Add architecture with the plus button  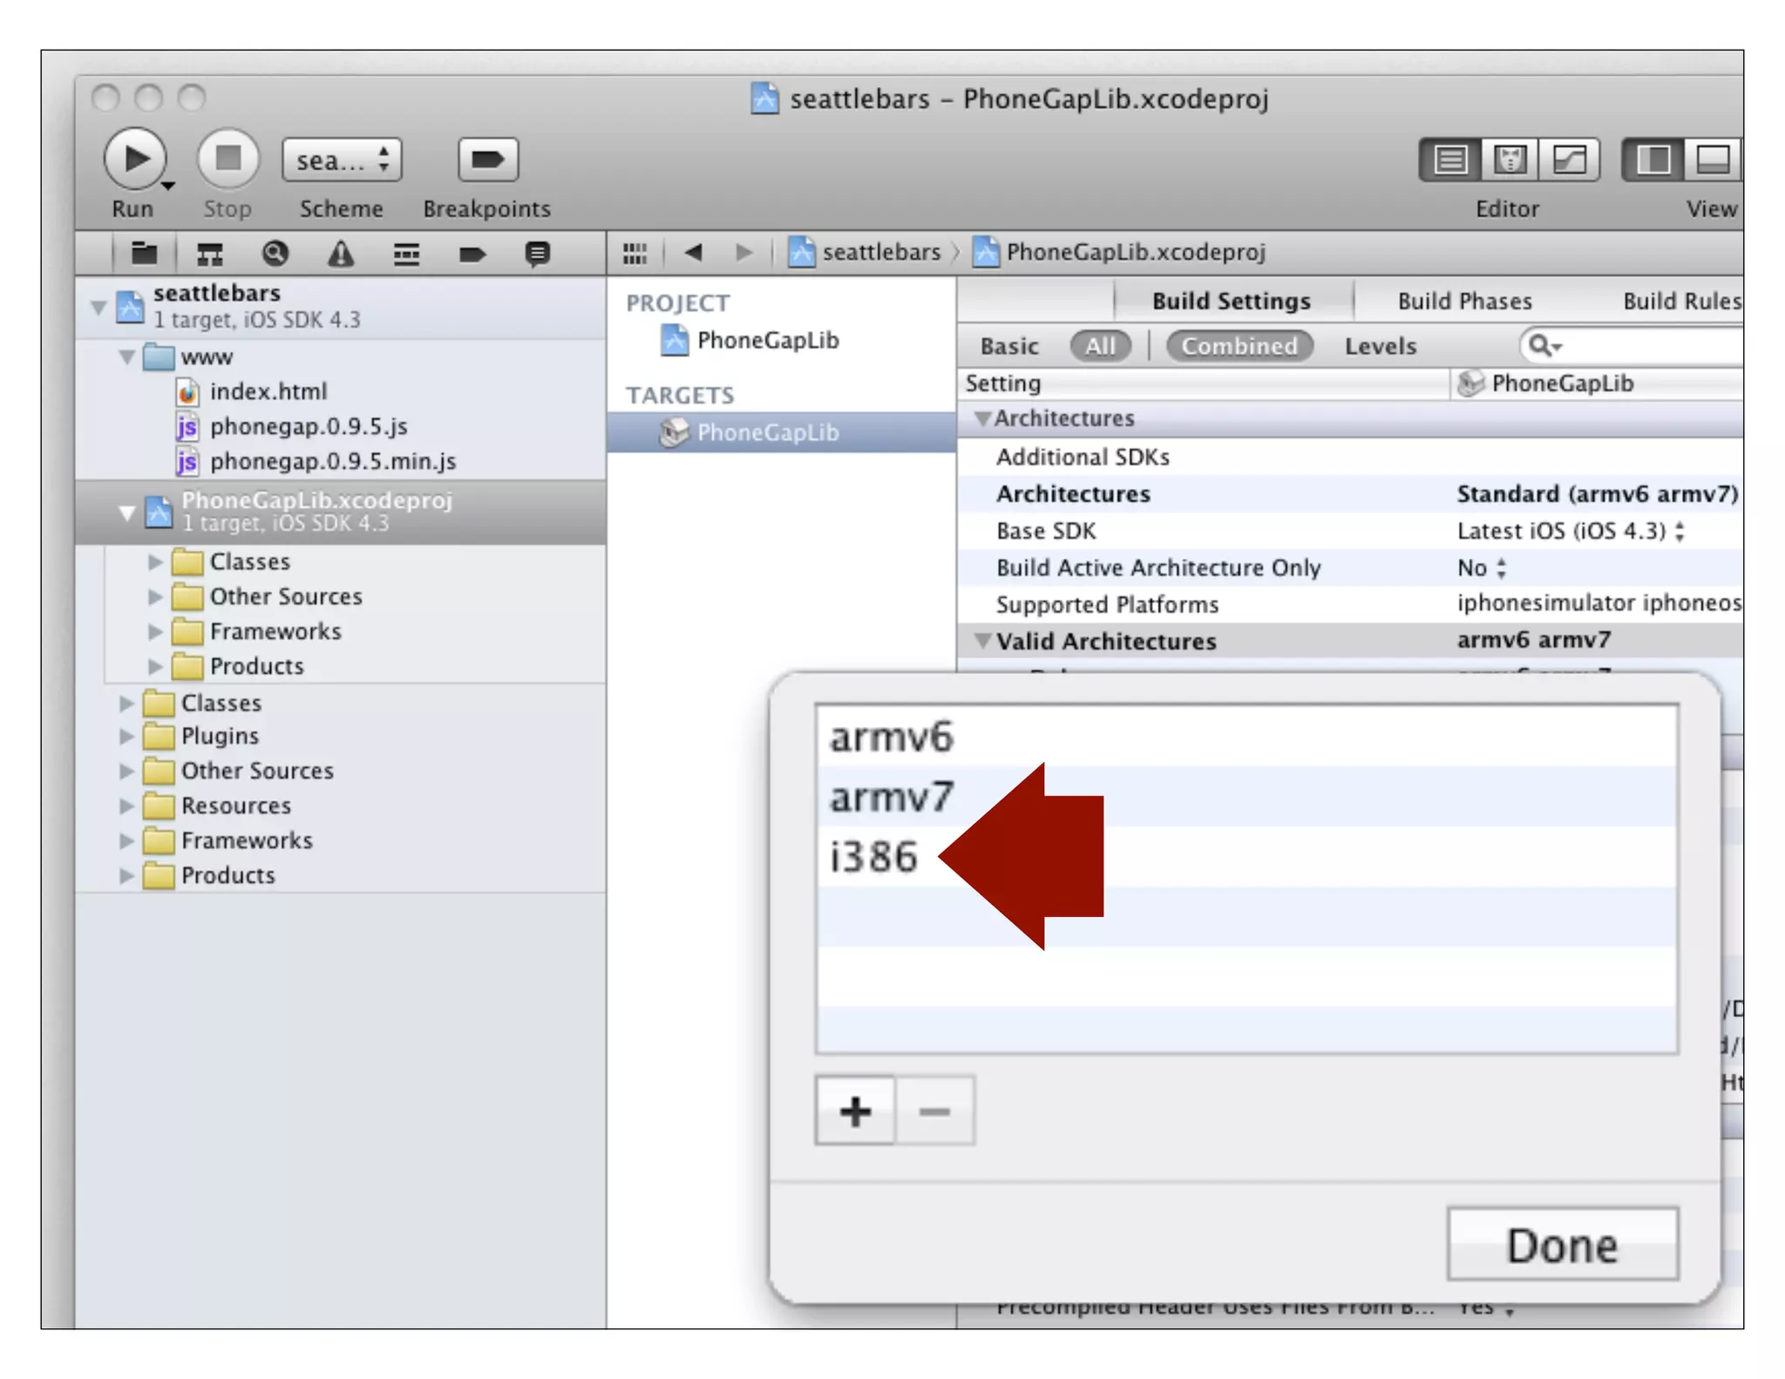click(854, 1111)
